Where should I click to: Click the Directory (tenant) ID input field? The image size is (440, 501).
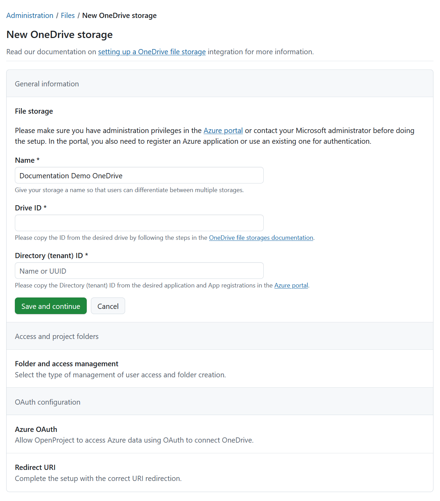tap(139, 271)
